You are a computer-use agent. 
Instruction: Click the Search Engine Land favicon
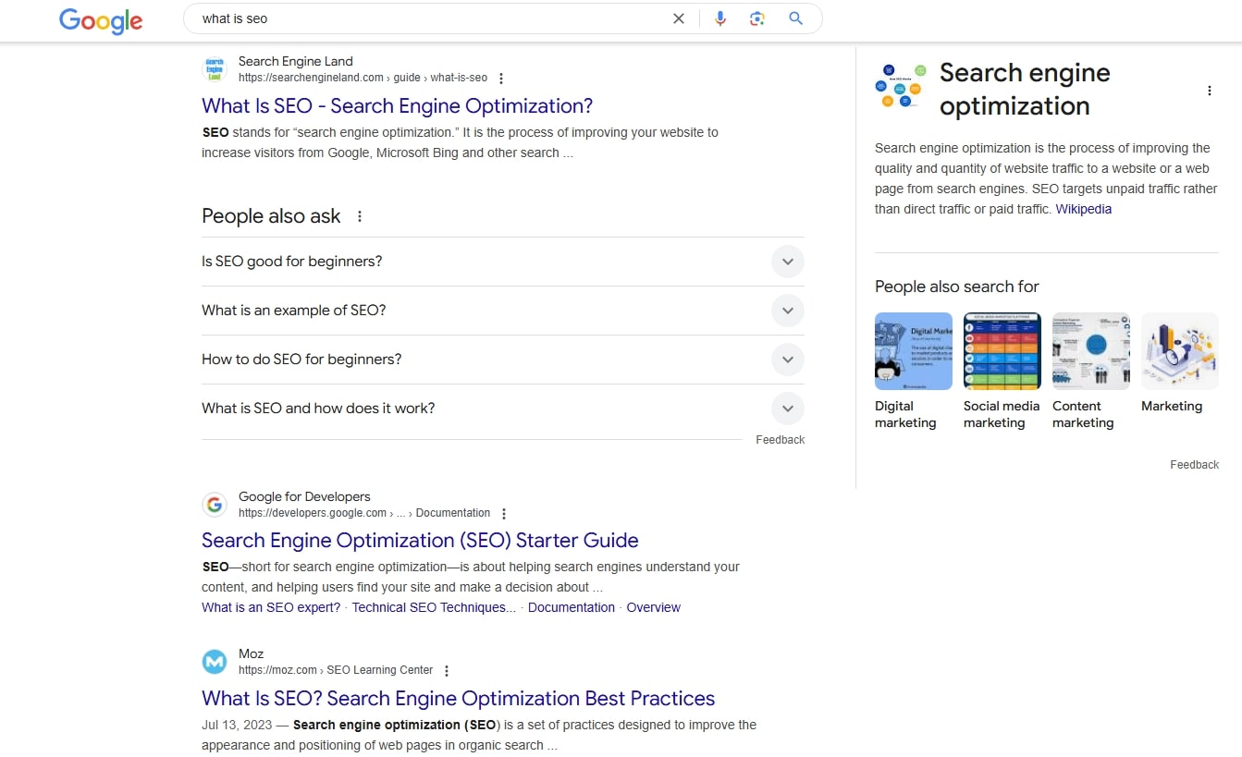(x=215, y=69)
